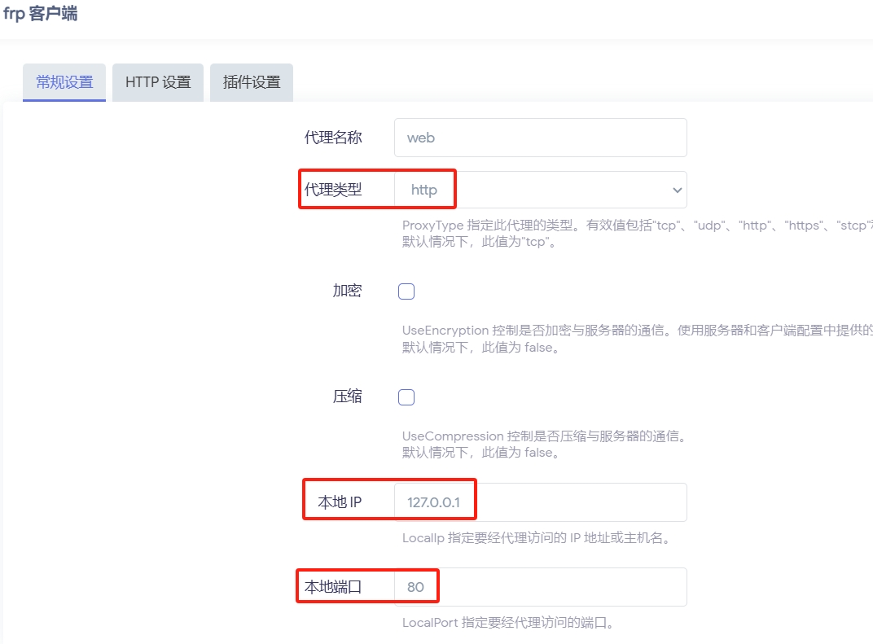Image resolution: width=873 pixels, height=644 pixels.
Task: Click the 加密 label
Action: click(x=347, y=291)
